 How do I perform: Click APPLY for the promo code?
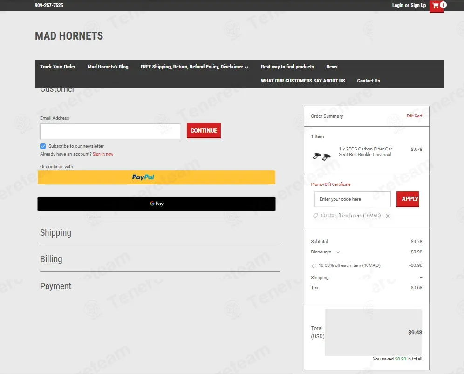point(408,199)
